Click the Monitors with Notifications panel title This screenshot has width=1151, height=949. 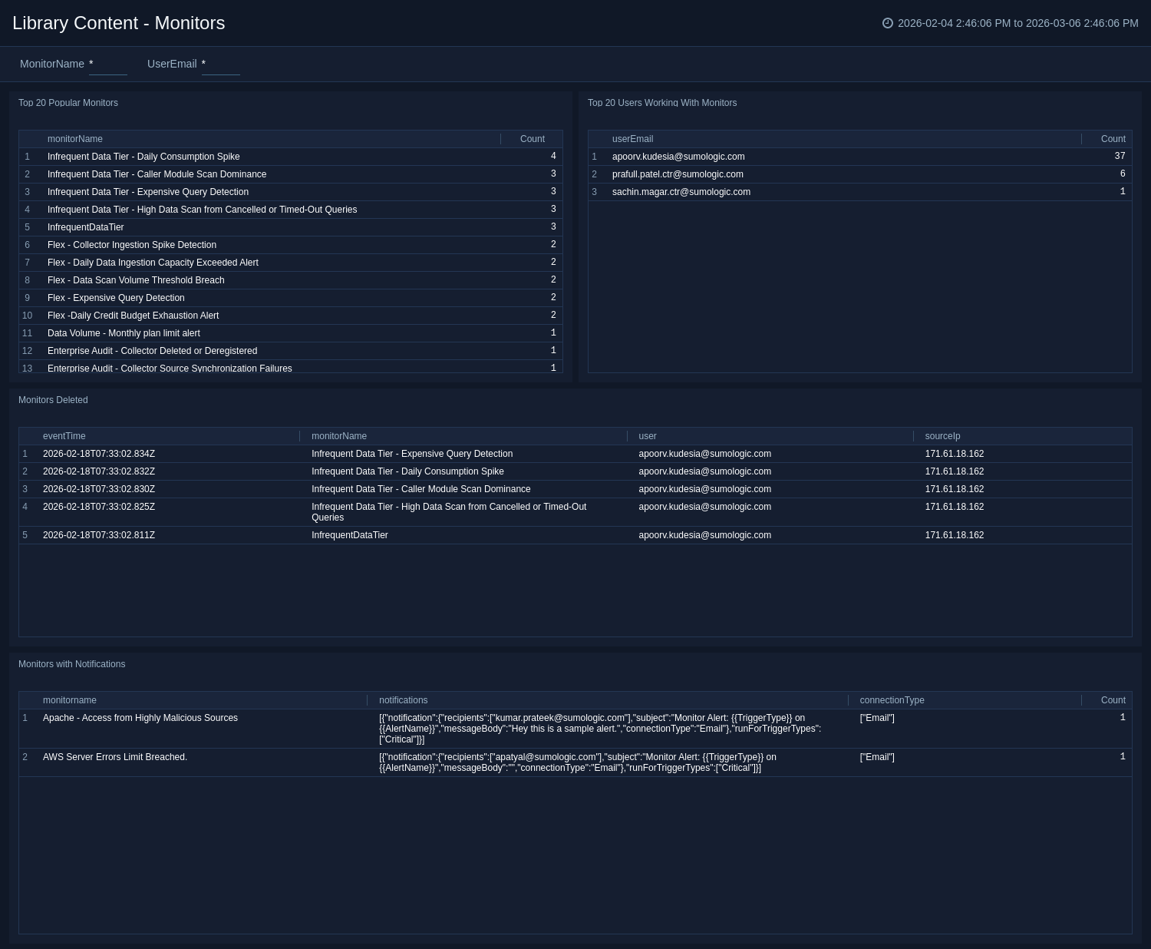71,664
